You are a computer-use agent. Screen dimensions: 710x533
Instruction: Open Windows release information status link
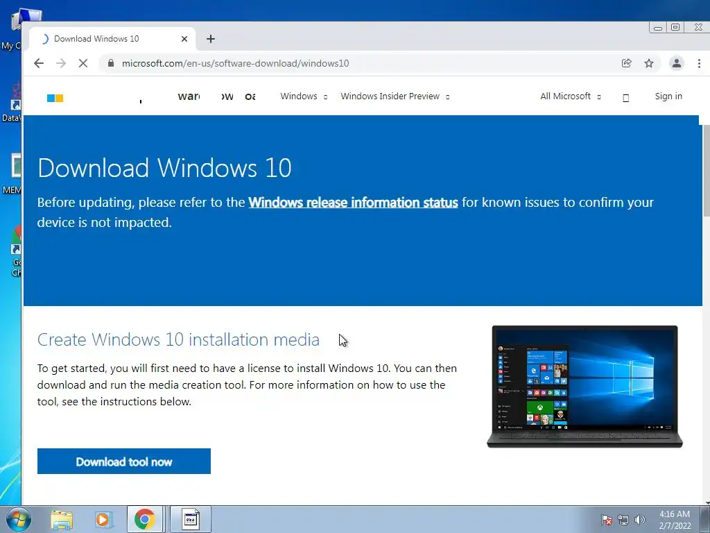click(353, 202)
